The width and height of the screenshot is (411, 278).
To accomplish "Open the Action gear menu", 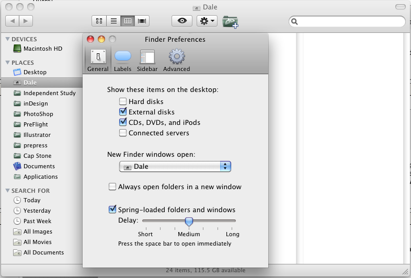I will (207, 21).
